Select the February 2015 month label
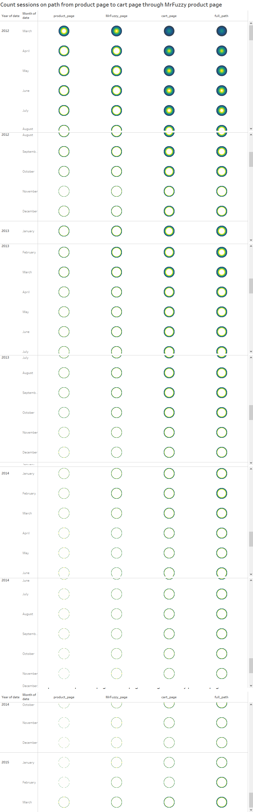The width and height of the screenshot is (253, 812). (29, 782)
